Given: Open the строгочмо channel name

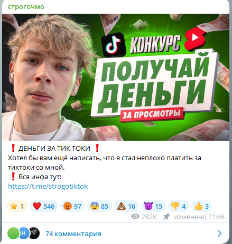Looking at the screenshot, I should pyautogui.click(x=26, y=7).
